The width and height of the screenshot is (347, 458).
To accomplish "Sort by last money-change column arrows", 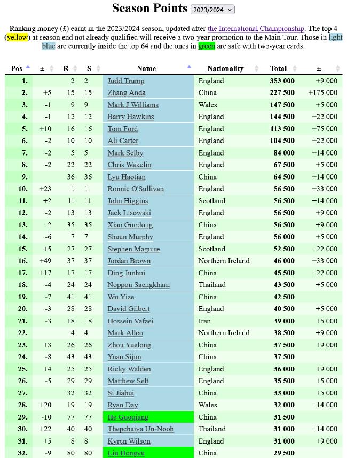I will tap(338, 68).
